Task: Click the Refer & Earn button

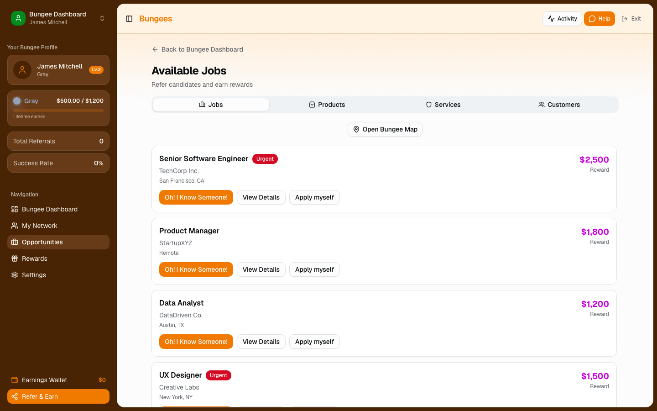Action: pos(58,396)
